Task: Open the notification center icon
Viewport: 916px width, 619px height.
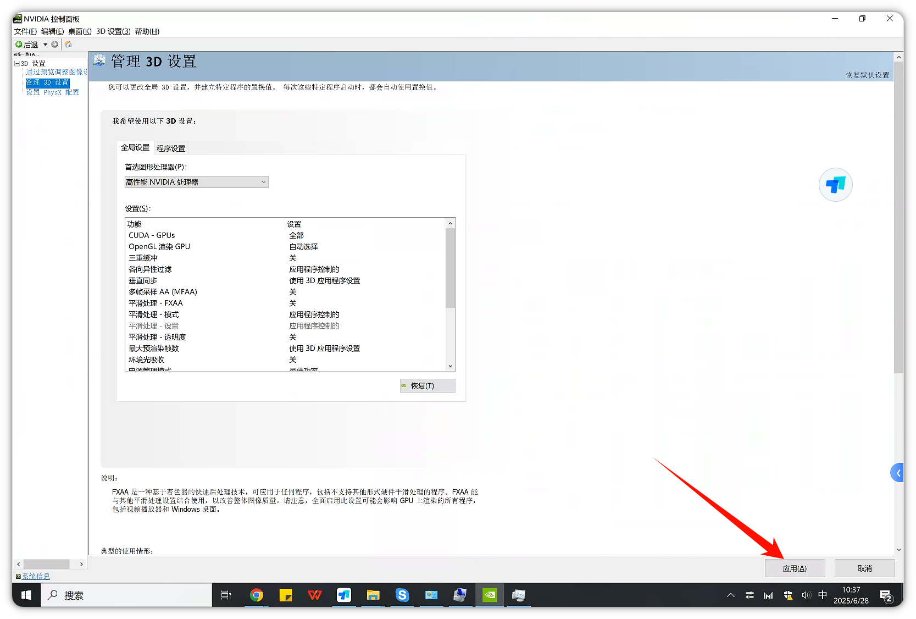Action: pos(886,596)
